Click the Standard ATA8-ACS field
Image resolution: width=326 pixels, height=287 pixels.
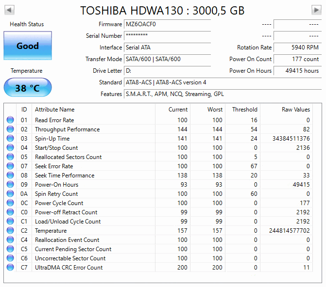(x=223, y=82)
